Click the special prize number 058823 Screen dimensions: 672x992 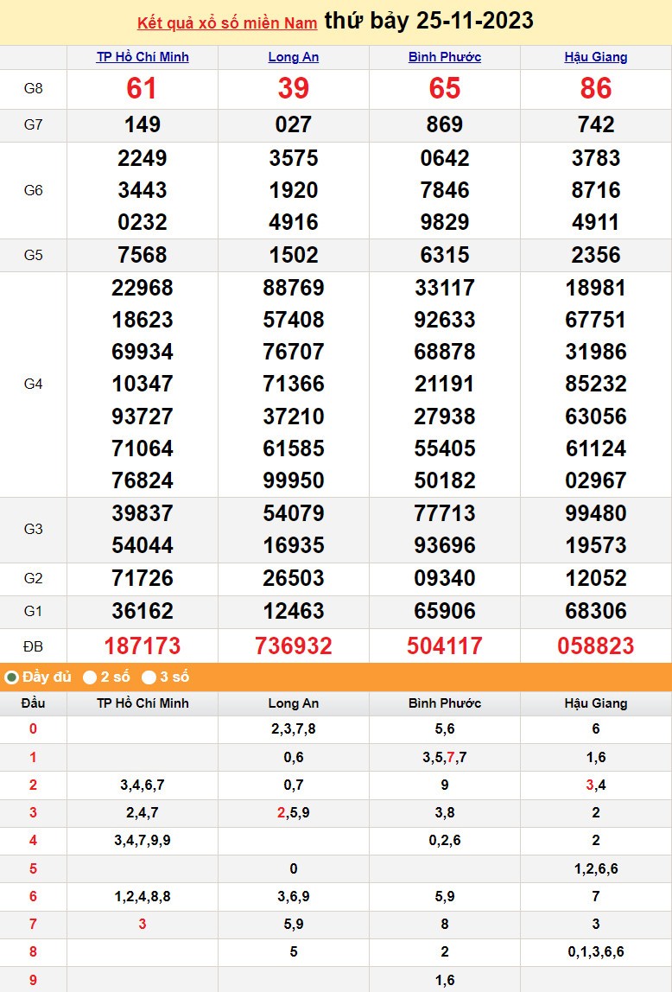click(596, 645)
